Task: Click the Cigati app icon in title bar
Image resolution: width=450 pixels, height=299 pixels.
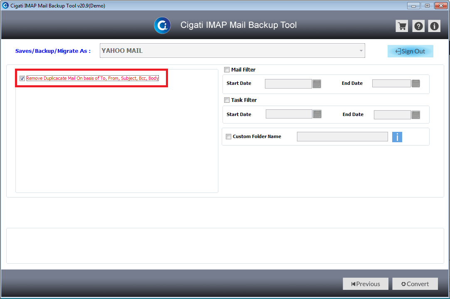Action: tap(5, 5)
